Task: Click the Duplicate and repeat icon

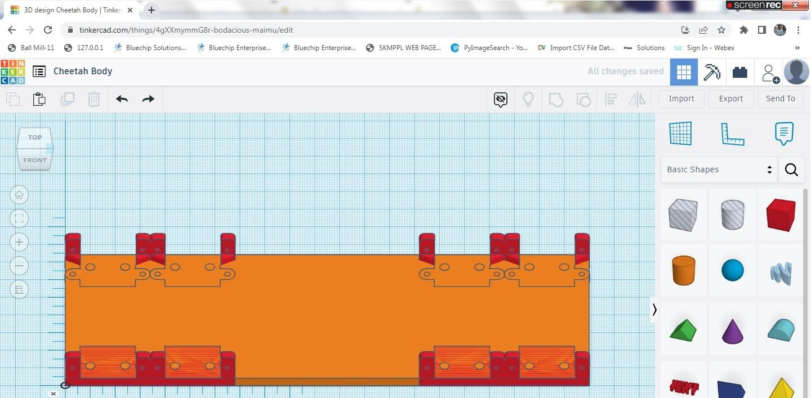Action: pos(67,99)
